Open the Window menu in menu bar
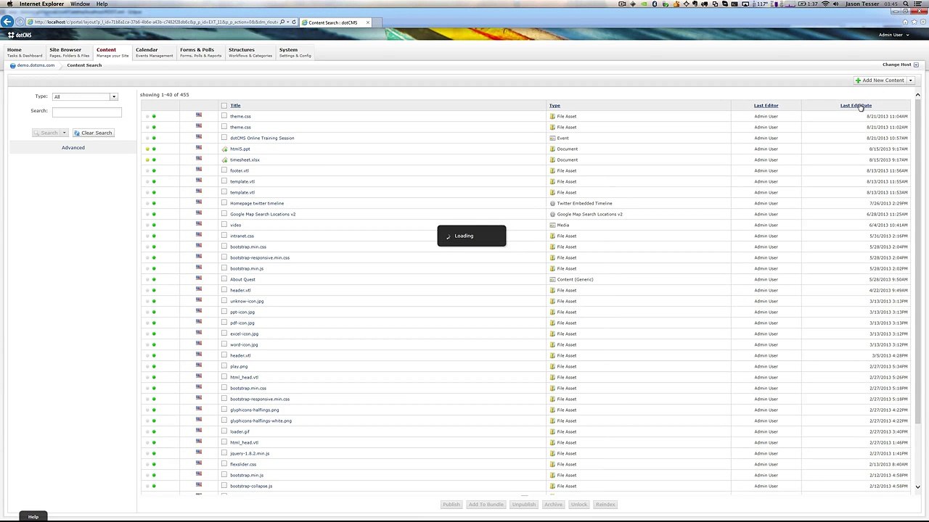This screenshot has height=522, width=929. pyautogui.click(x=80, y=4)
